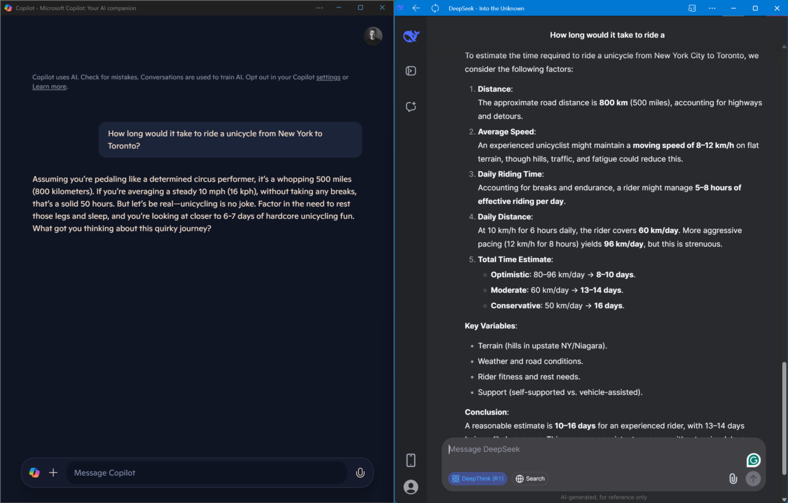Click the DeepSeek whale logo
This screenshot has height=503, width=788.
coord(411,35)
